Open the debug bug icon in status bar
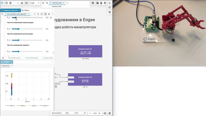The image size is (206, 116). click(x=110, y=113)
